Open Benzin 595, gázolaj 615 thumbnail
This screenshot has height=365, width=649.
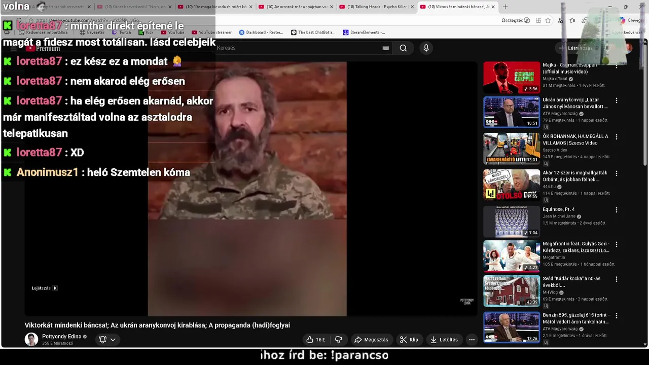[512, 327]
